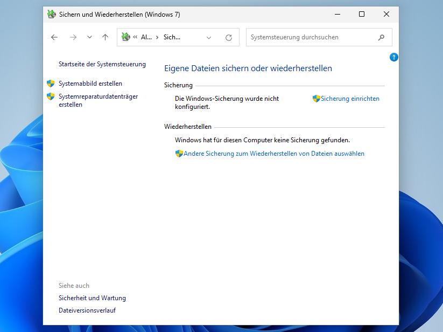
Task: Open the recent locations dropdown arrow
Action: coord(89,37)
